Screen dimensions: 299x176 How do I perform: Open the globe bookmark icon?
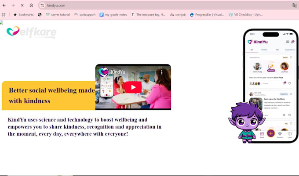(x=40, y=14)
